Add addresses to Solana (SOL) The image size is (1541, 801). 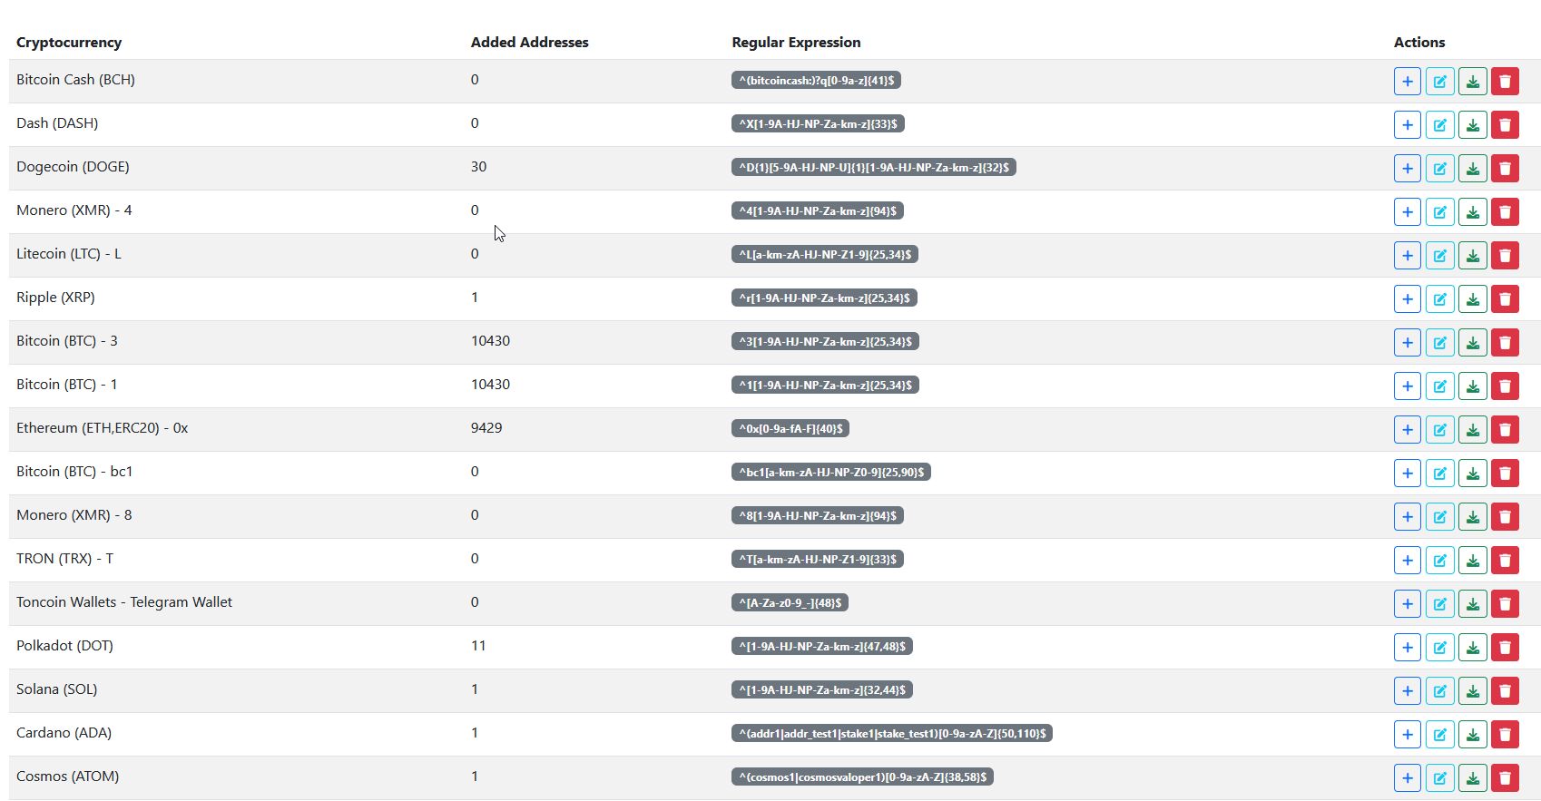click(1407, 691)
